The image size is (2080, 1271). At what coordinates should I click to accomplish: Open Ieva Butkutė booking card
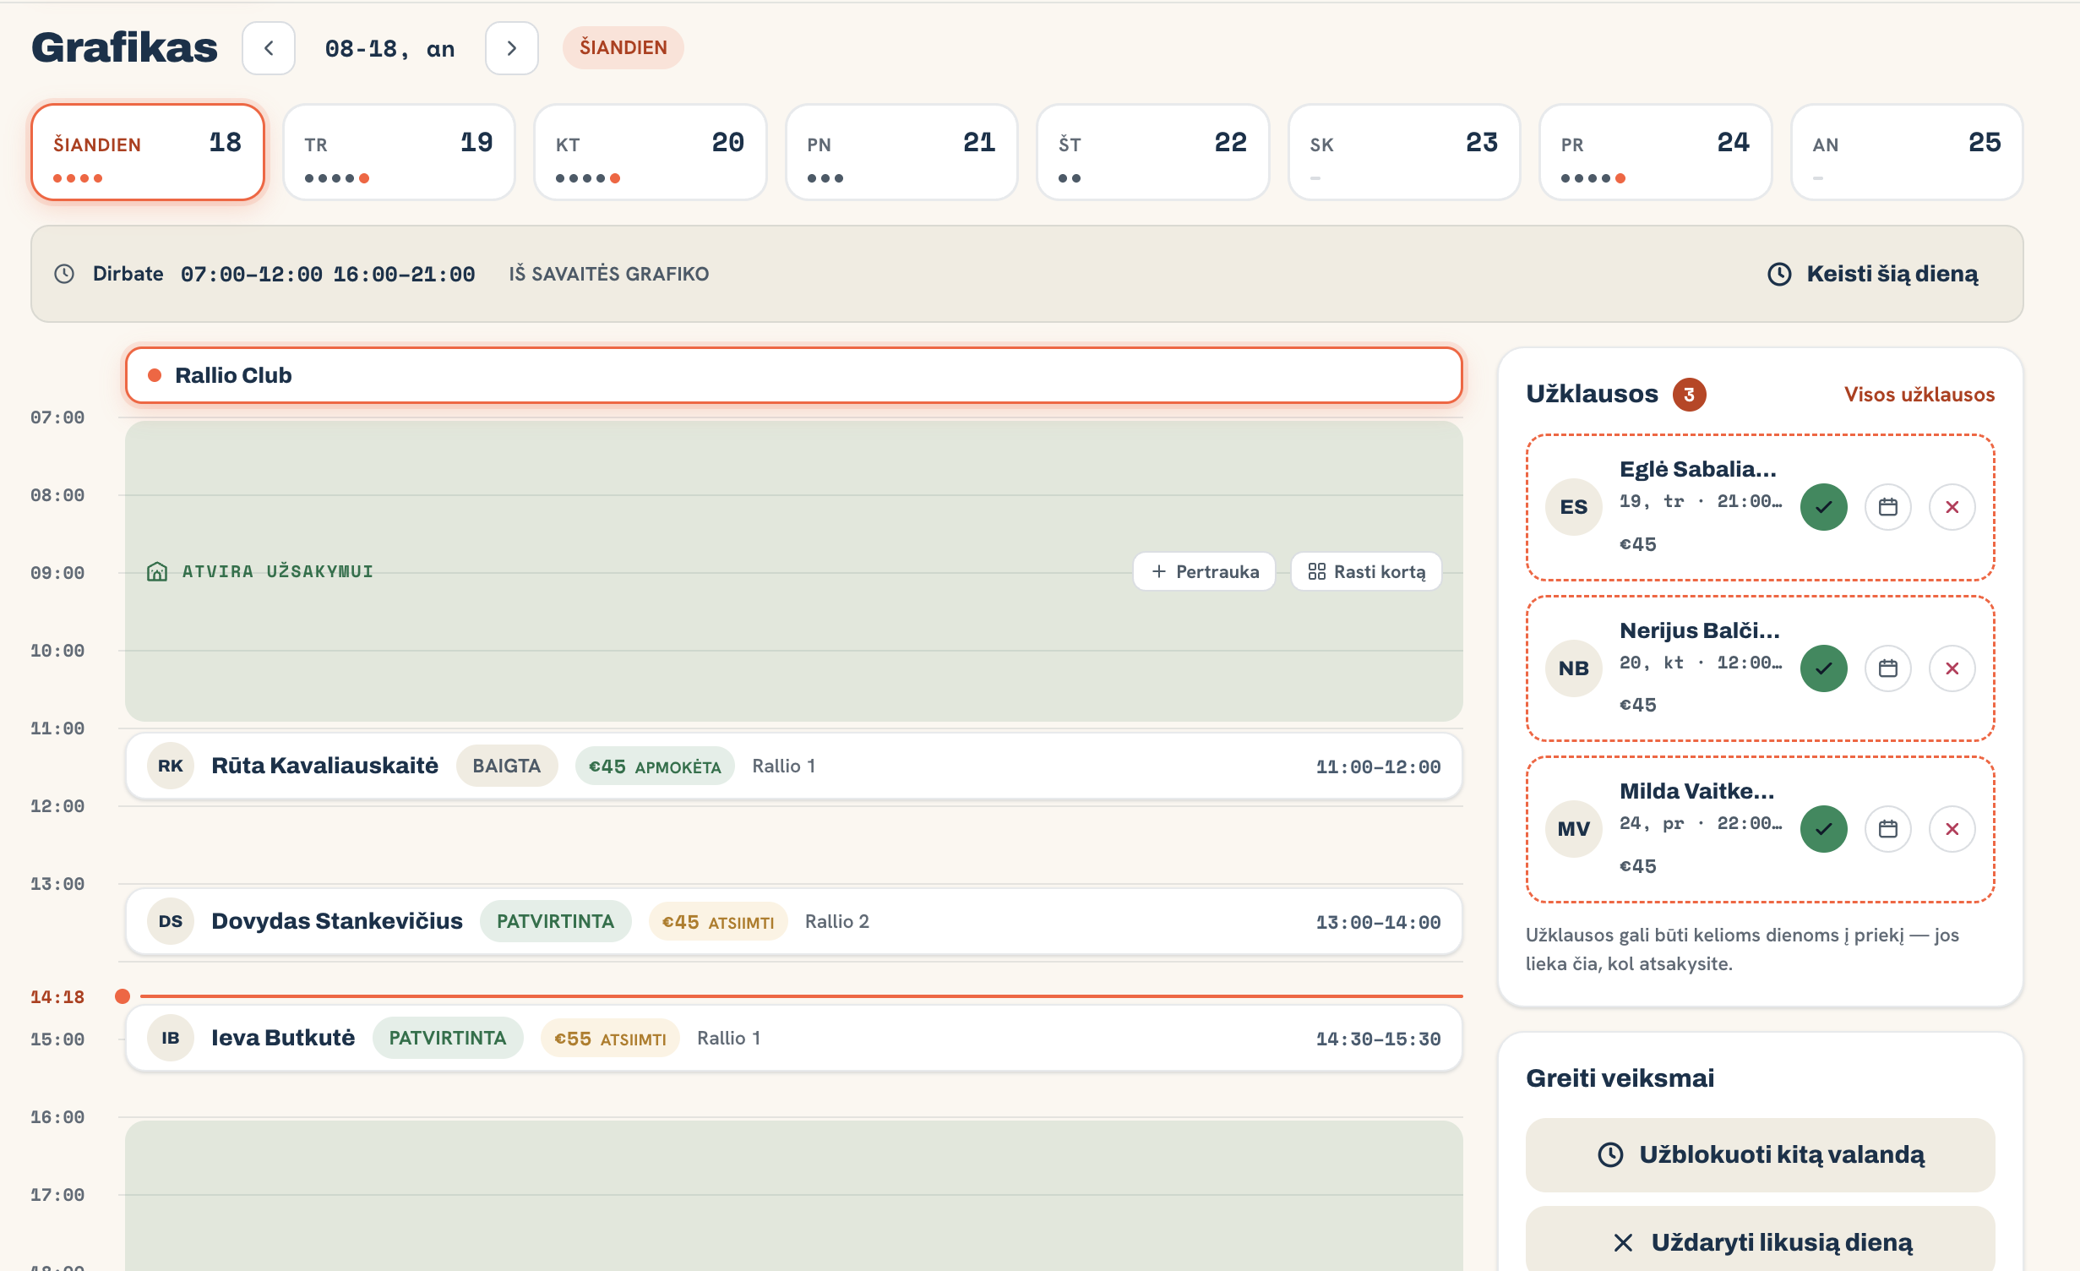[793, 1038]
